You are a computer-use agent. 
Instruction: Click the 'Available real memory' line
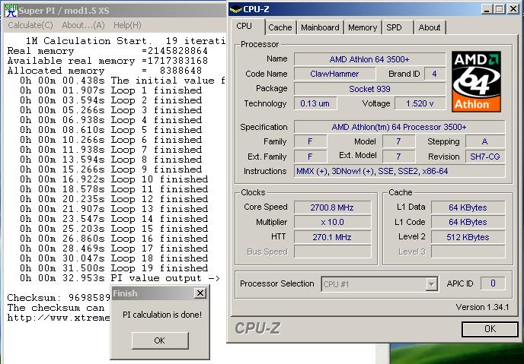point(107,61)
